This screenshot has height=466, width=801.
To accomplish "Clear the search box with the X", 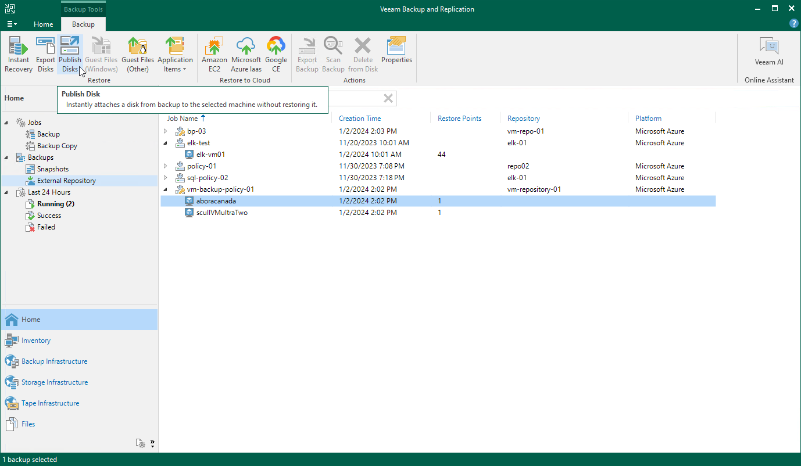I will click(x=388, y=98).
